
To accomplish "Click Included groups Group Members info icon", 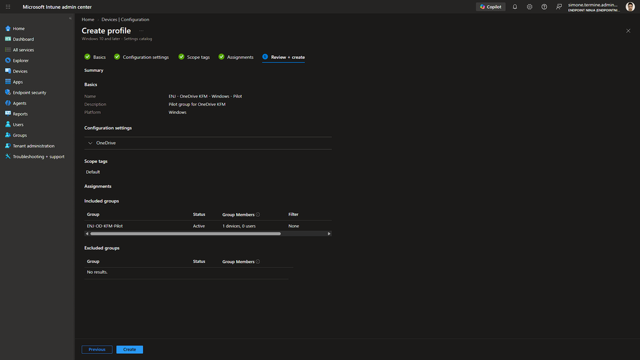I will (258, 215).
